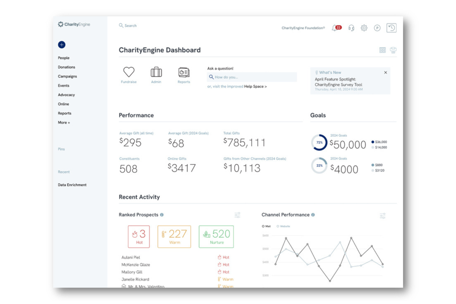The height and width of the screenshot is (304, 456).
Task: Click the dashboard layout grid icon
Action: (382, 50)
